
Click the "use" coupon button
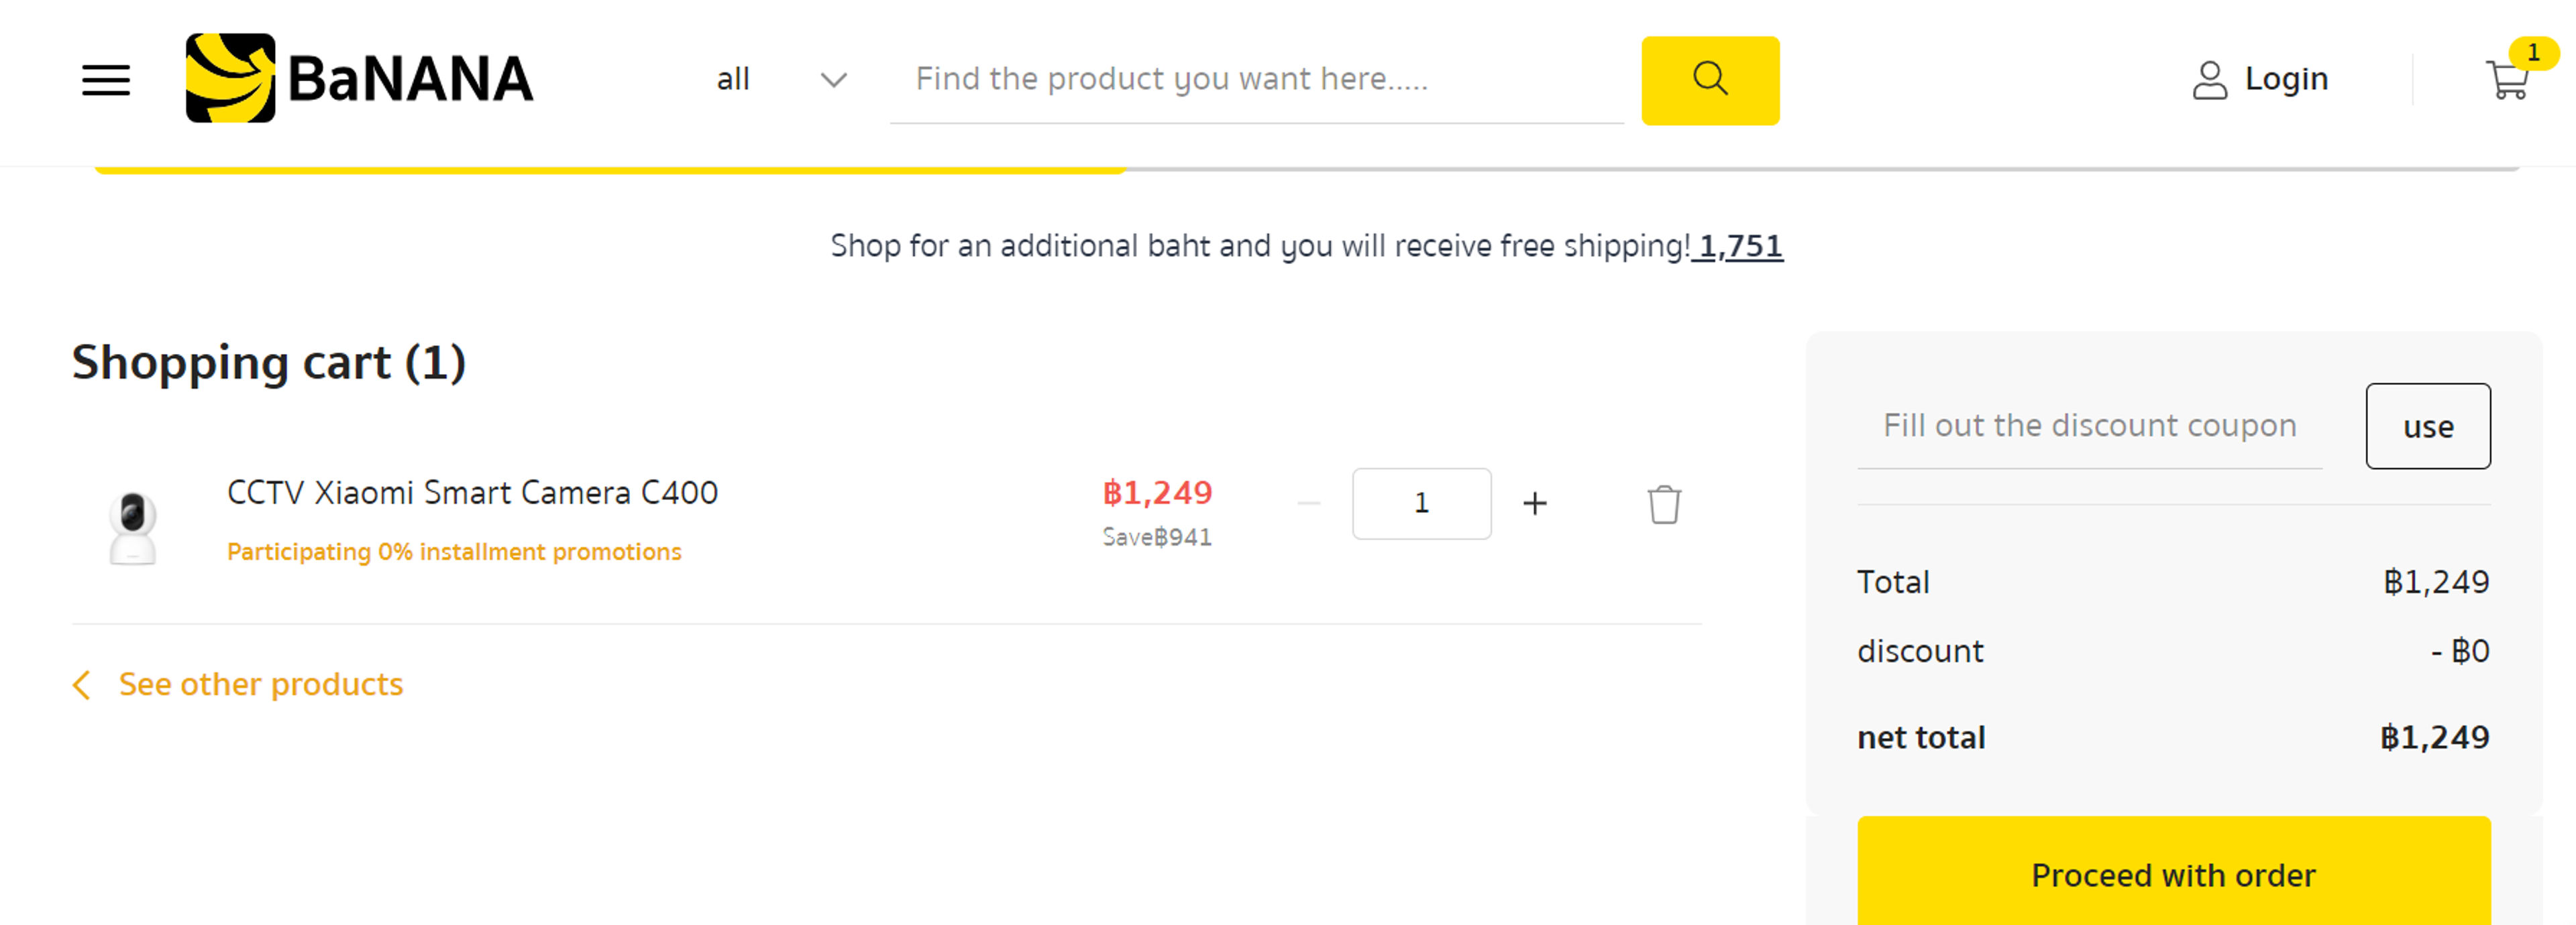2427,426
